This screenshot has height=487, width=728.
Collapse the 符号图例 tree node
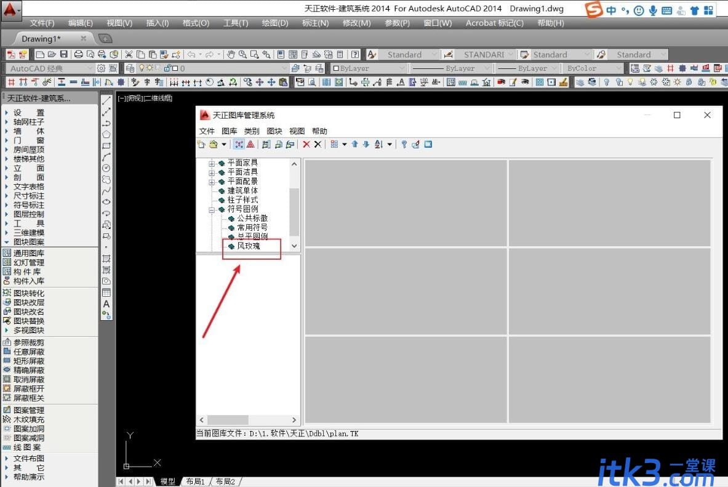click(x=212, y=209)
